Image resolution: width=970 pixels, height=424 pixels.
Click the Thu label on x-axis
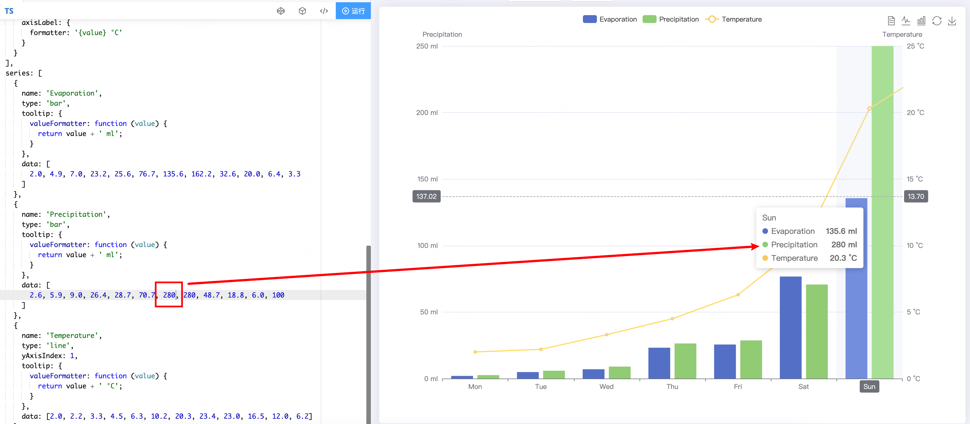coord(672,386)
